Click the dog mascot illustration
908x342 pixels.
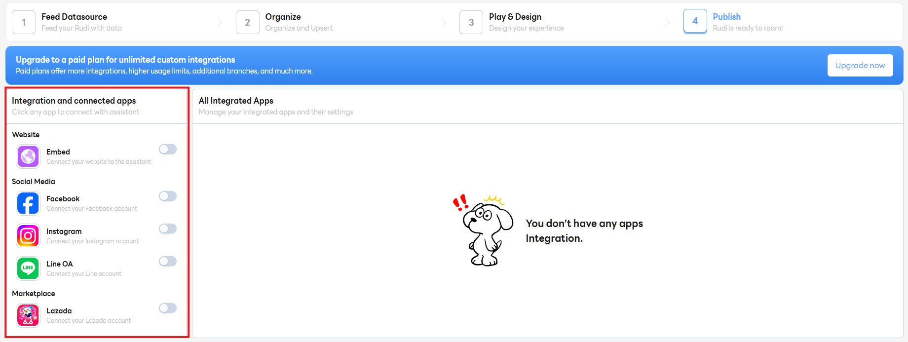pos(486,231)
